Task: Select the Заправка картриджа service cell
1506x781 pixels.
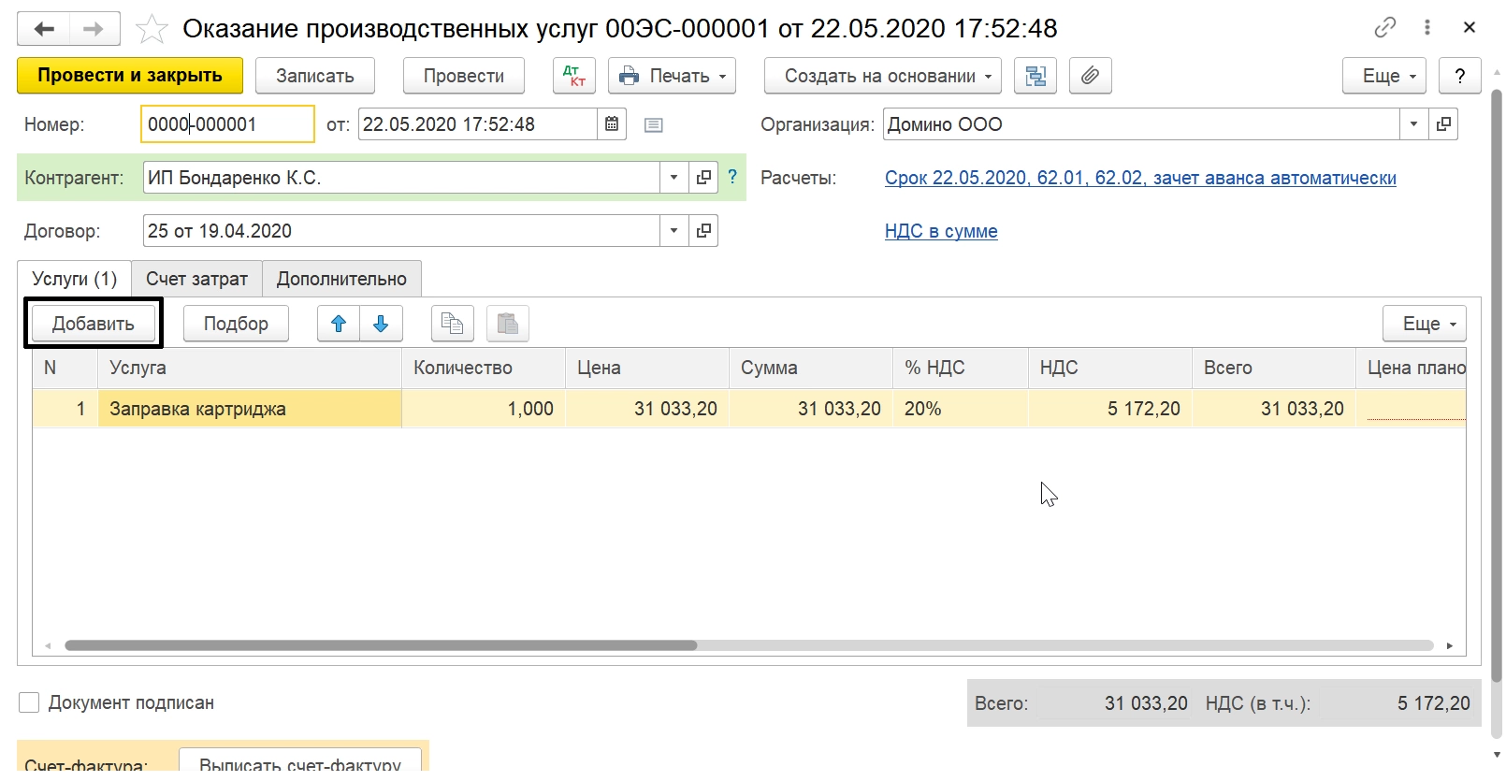Action: coord(250,409)
